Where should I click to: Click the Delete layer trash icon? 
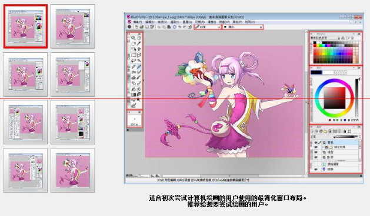pyautogui.click(x=329, y=131)
